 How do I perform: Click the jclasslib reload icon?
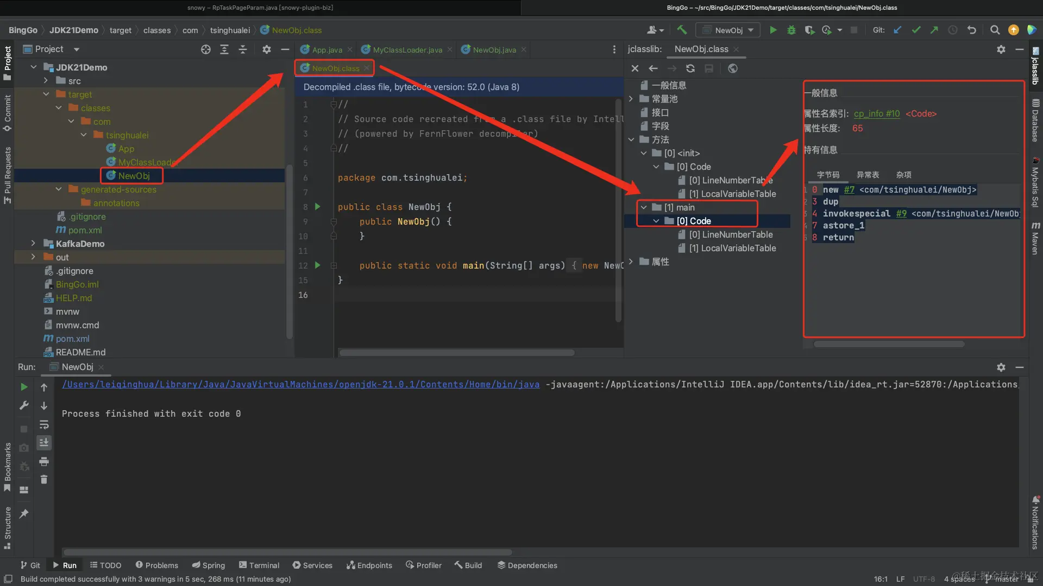click(690, 68)
